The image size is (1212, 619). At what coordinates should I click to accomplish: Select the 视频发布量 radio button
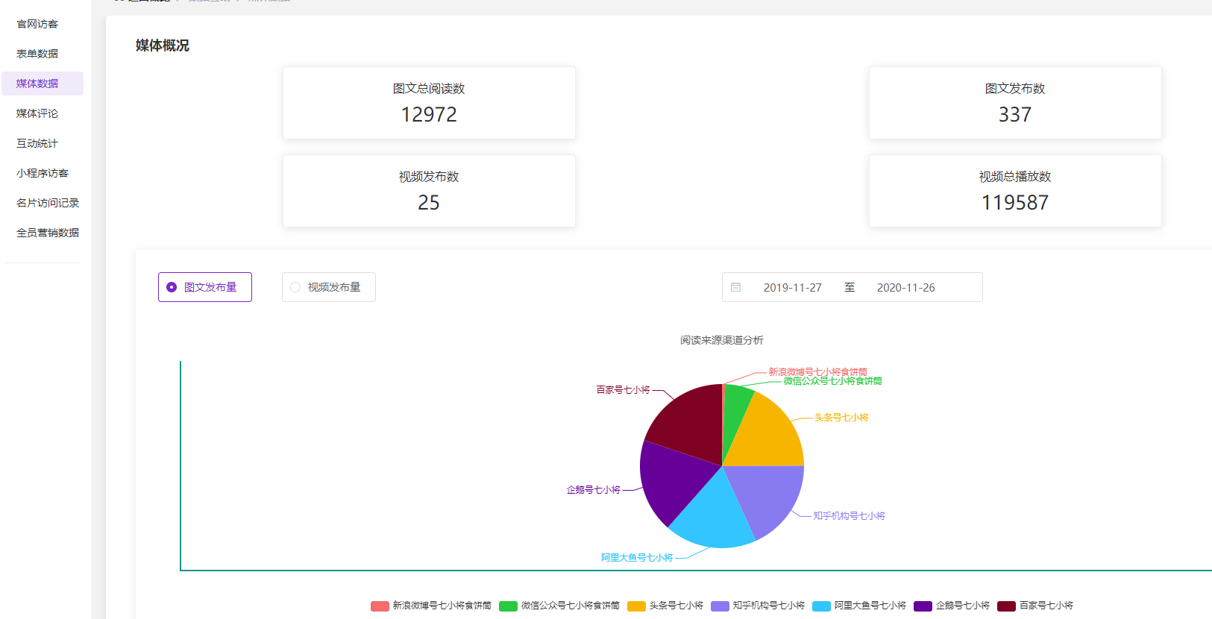point(329,287)
